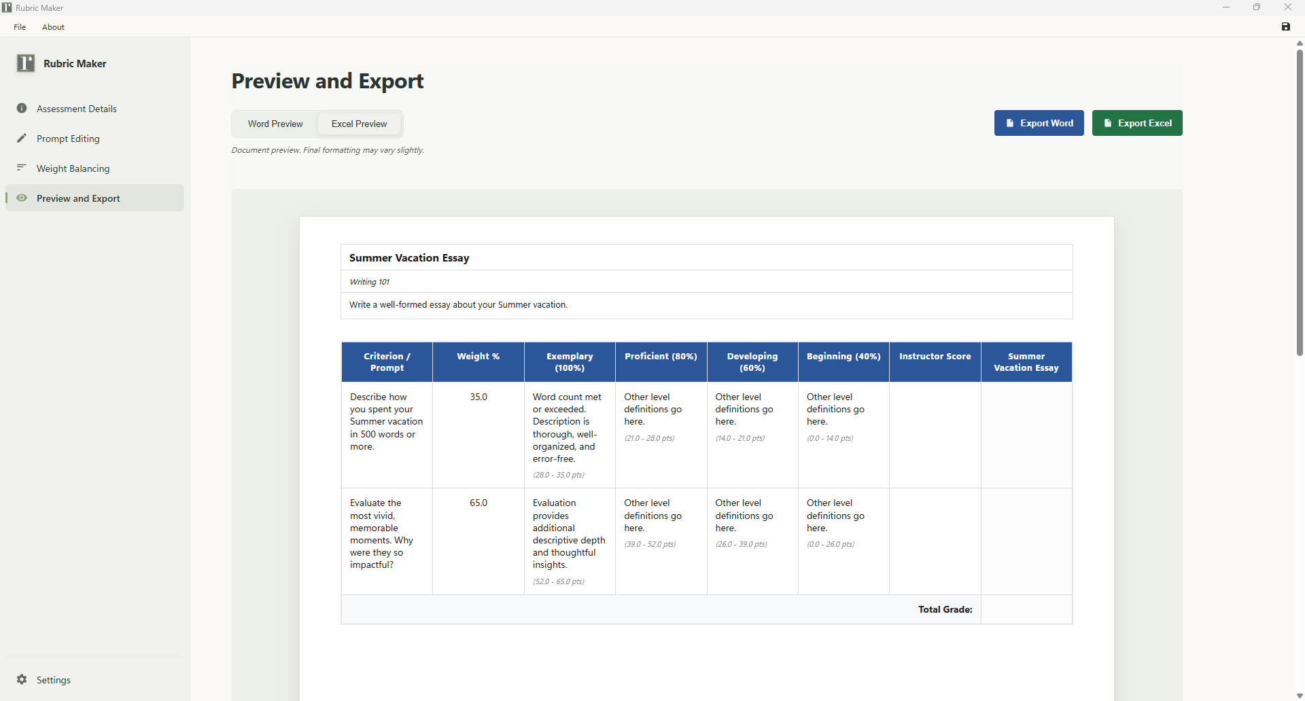Click the document icon on Export Word

click(1010, 123)
